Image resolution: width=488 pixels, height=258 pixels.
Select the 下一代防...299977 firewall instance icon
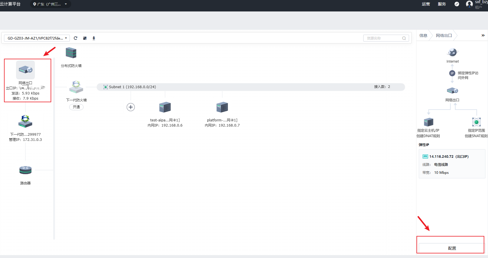tap(25, 121)
